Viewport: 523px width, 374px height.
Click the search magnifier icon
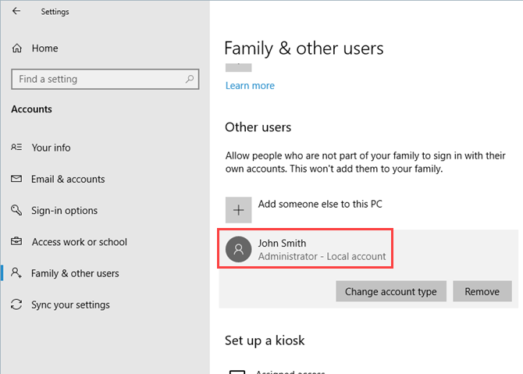tap(189, 79)
